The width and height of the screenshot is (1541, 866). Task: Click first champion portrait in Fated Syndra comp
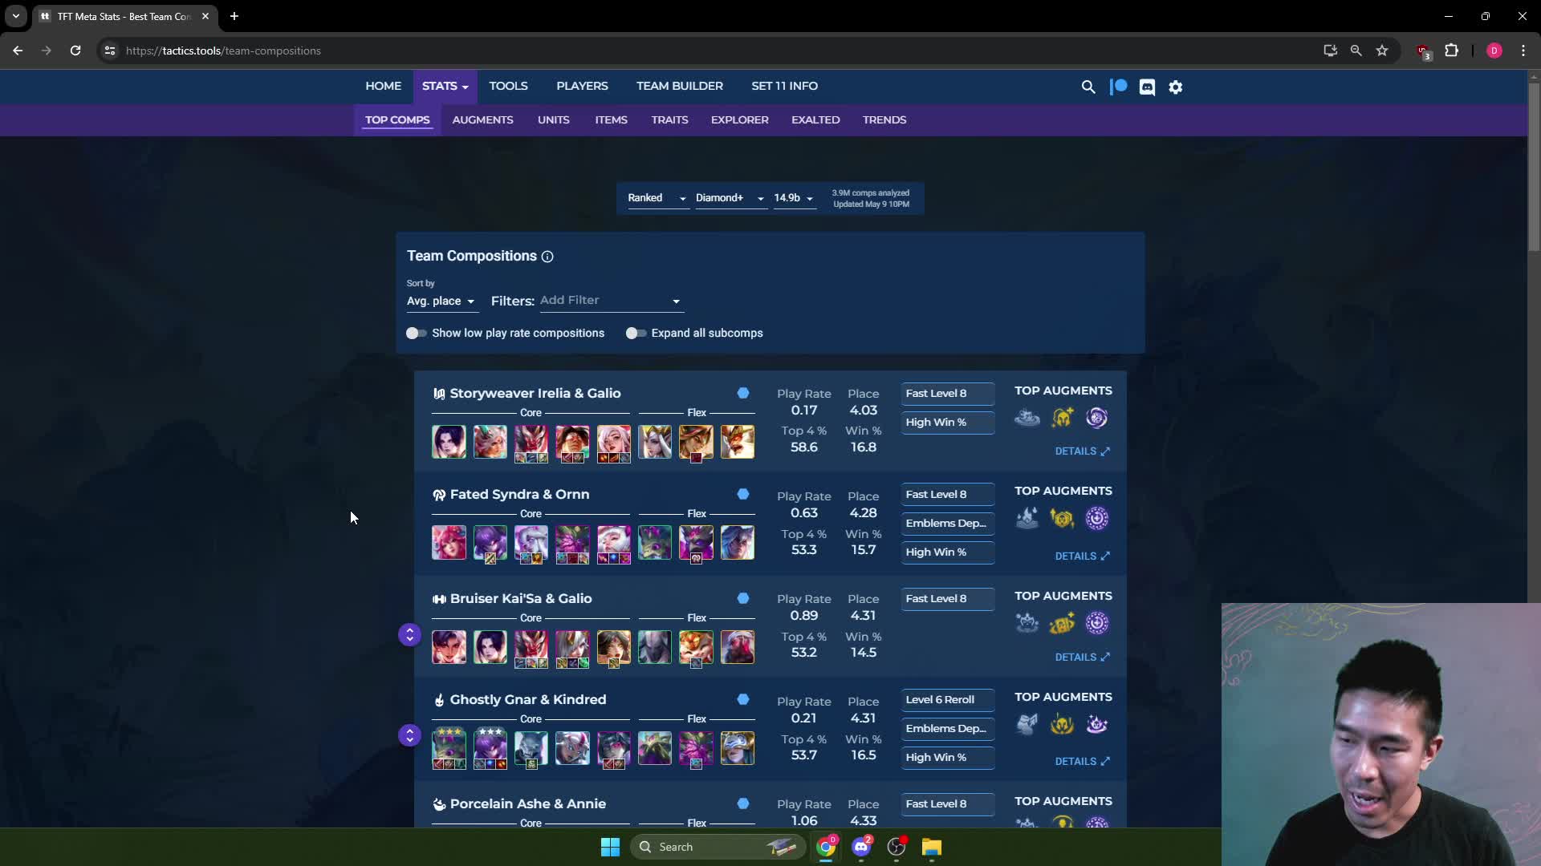click(449, 543)
